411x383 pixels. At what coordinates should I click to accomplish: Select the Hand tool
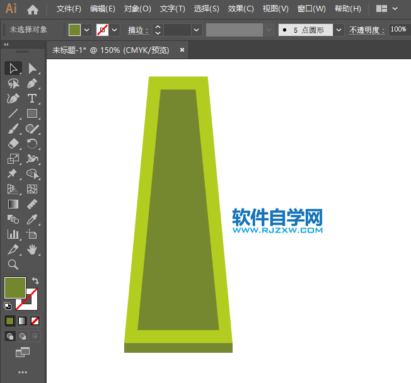32,249
